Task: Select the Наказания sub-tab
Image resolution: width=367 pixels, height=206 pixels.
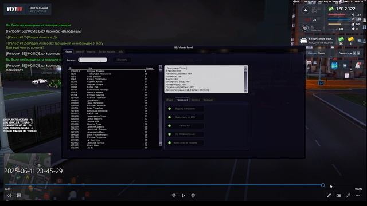Action: click(x=182, y=100)
